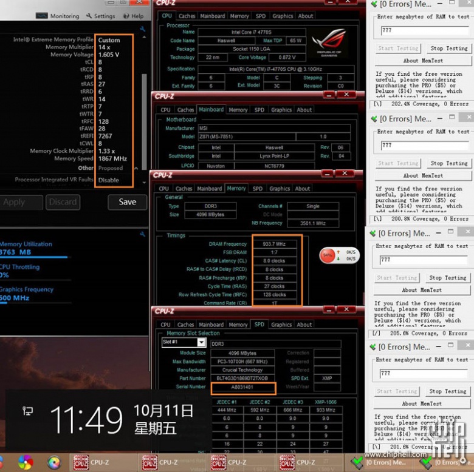Viewport: 474px width, 472px height.
Task: Click About MemTest in window with 200.8% coverage
Action: [x=423, y=176]
